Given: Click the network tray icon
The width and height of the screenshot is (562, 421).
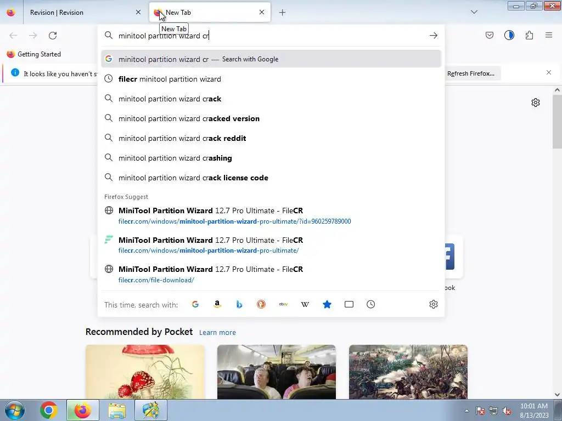Looking at the screenshot, I should 493,411.
